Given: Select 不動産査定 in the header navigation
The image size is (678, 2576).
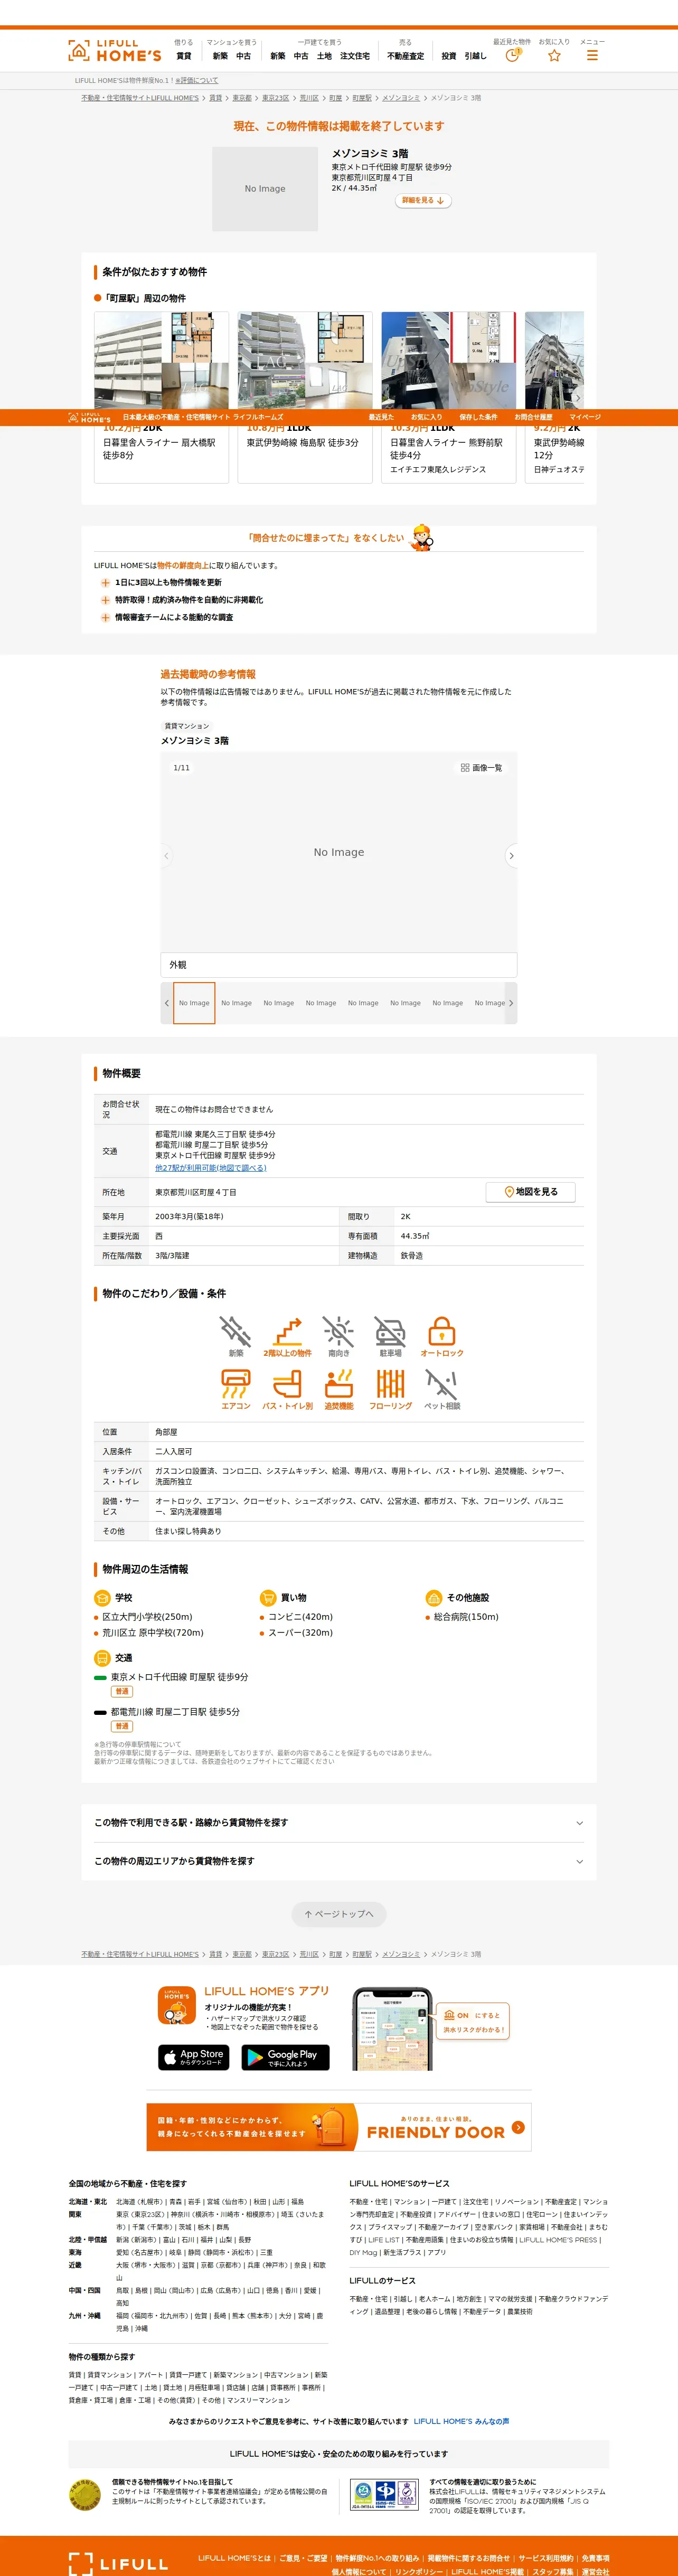Looking at the screenshot, I should point(405,56).
